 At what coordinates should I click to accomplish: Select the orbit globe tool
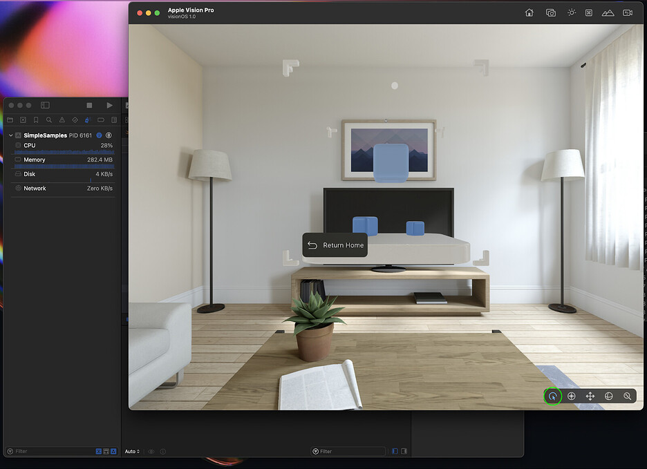[608, 396]
